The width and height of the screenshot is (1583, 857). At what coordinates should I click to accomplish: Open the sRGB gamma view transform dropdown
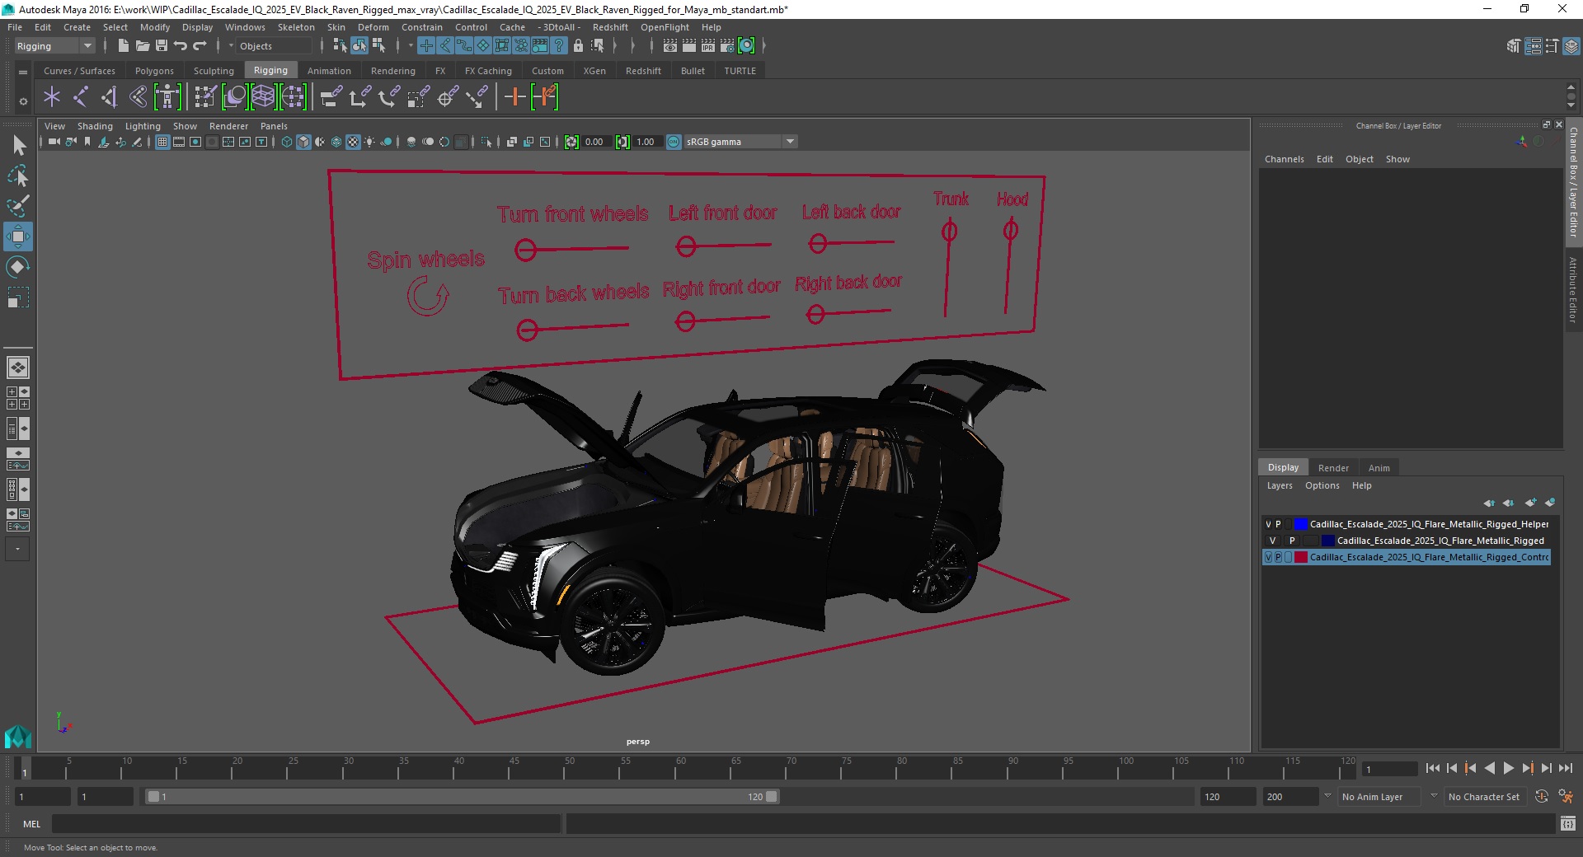click(740, 142)
